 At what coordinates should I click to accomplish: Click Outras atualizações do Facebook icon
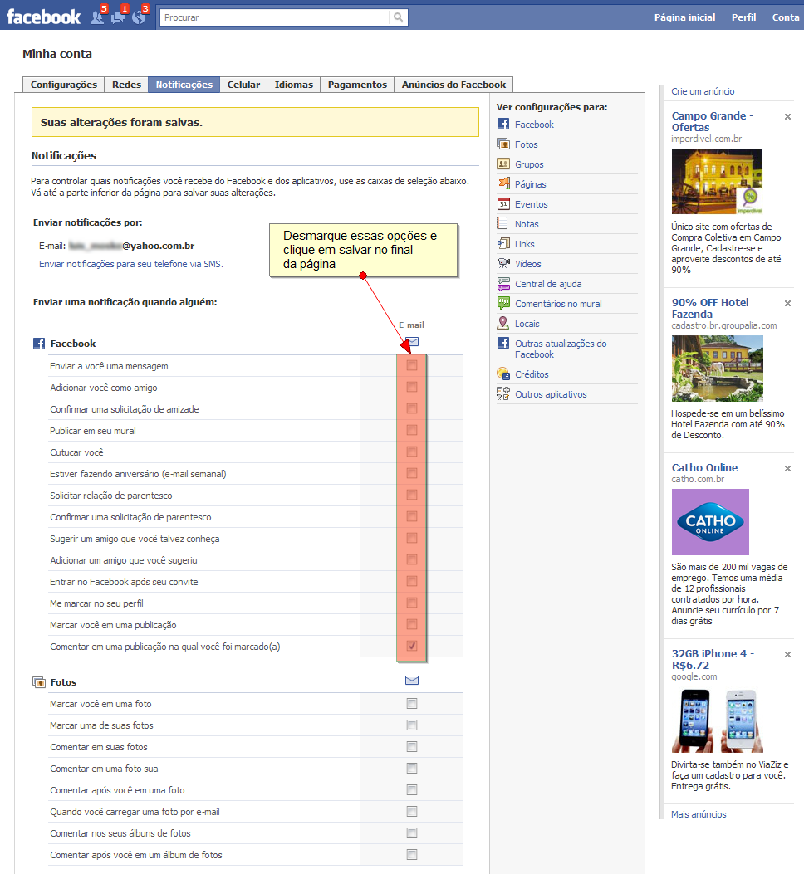click(503, 343)
